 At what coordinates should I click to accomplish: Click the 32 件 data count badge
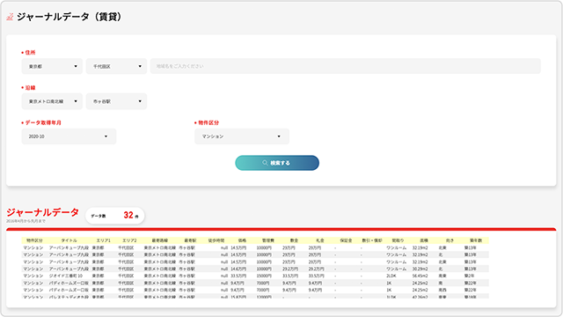click(x=115, y=216)
